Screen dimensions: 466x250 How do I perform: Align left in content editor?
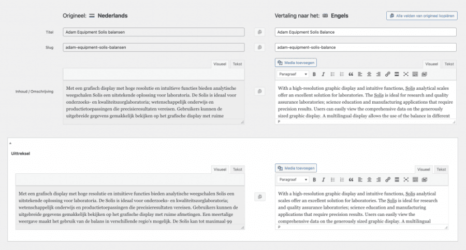[x=360, y=74]
